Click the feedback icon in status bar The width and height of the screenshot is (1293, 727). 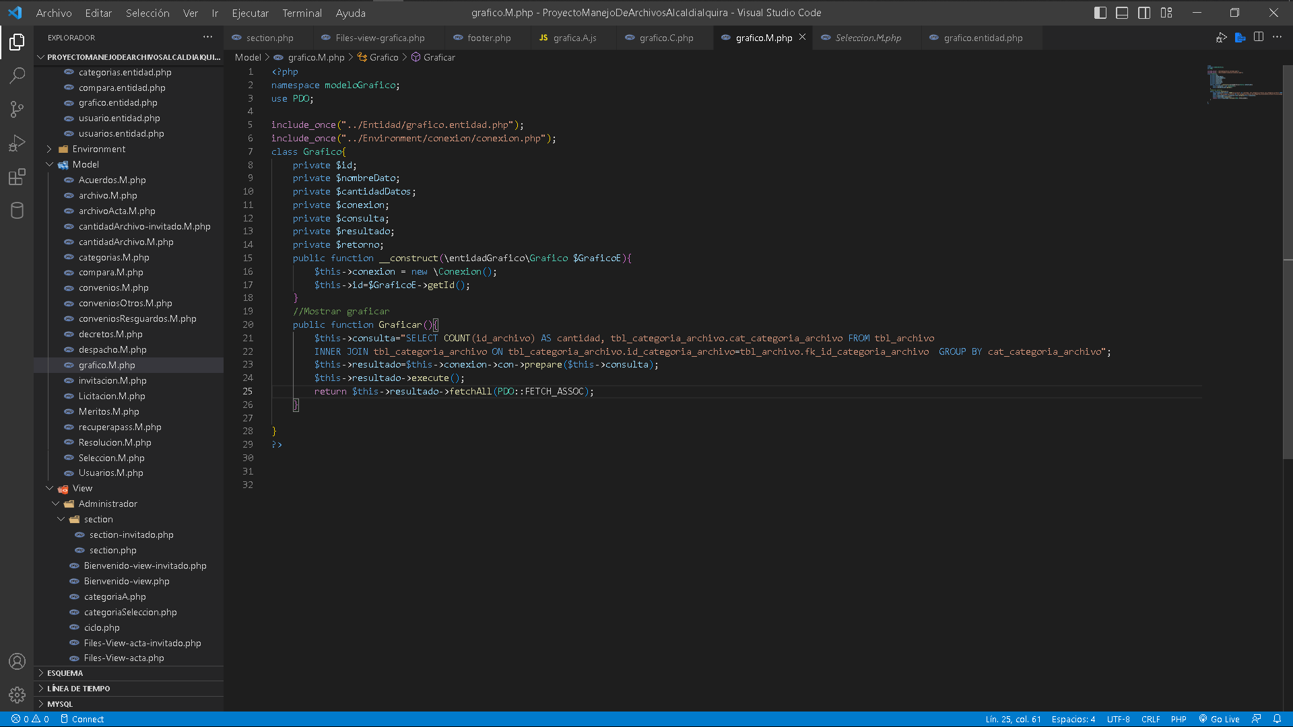(x=1256, y=719)
